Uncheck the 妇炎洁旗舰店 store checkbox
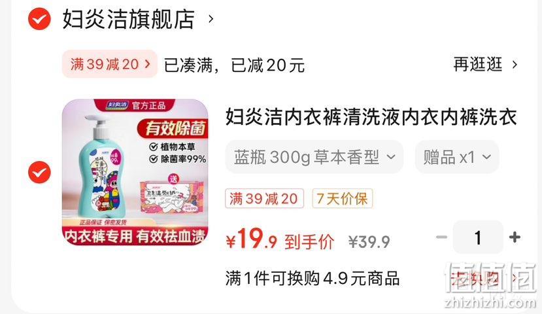 39,19
